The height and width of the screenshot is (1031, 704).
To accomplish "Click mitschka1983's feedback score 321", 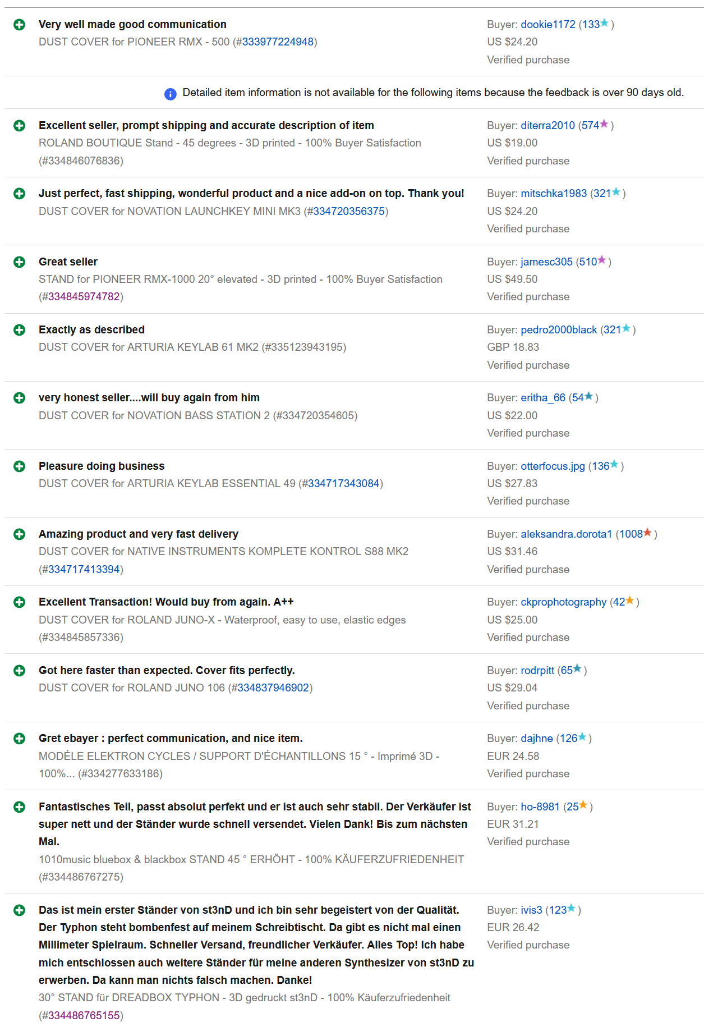I will pyautogui.click(x=602, y=194).
